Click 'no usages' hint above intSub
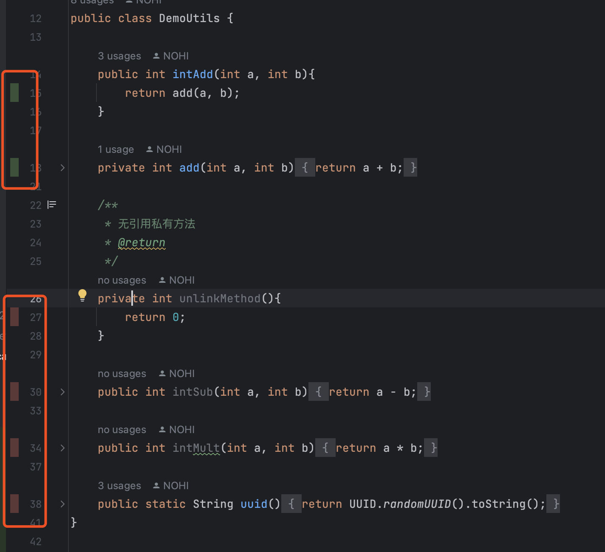This screenshot has width=605, height=552. click(x=122, y=374)
